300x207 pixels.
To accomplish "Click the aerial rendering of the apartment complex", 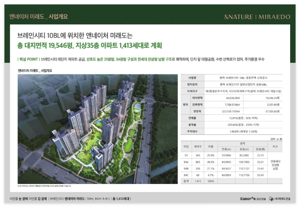I will coord(98,129).
